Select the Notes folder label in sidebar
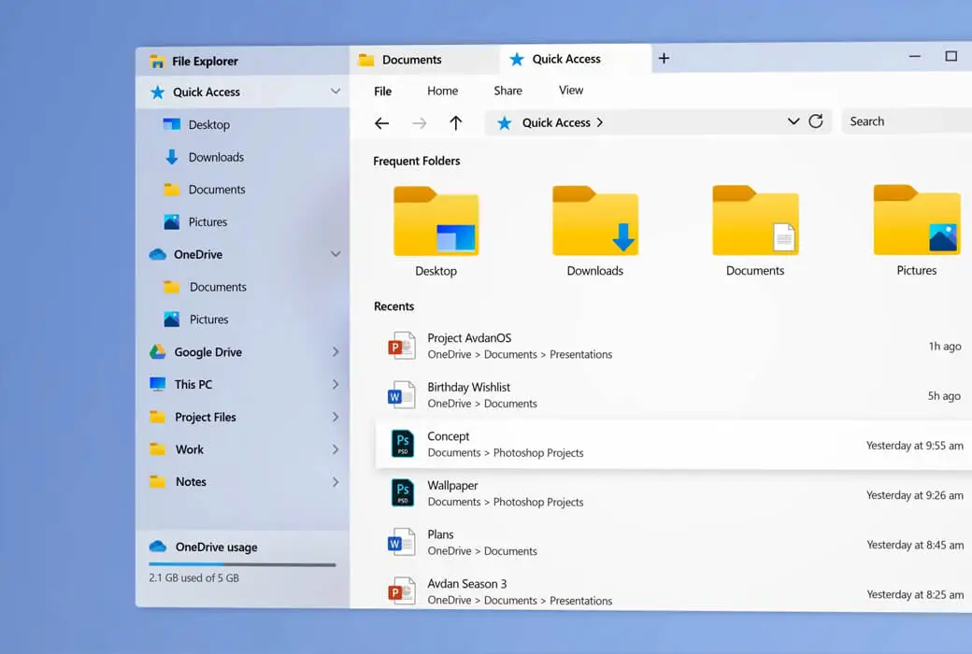This screenshot has height=654, width=972. [191, 482]
